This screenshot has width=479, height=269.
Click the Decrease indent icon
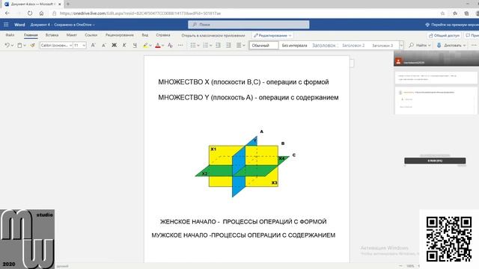218,45
